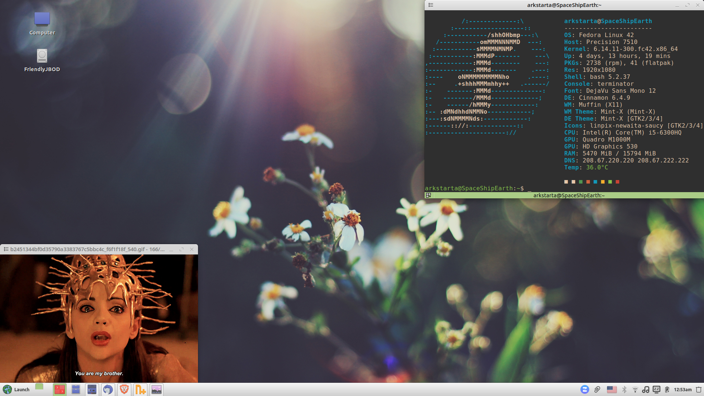Viewport: 704px width, 396px height.
Task: Open the terminal window menu icon
Action: point(431,5)
